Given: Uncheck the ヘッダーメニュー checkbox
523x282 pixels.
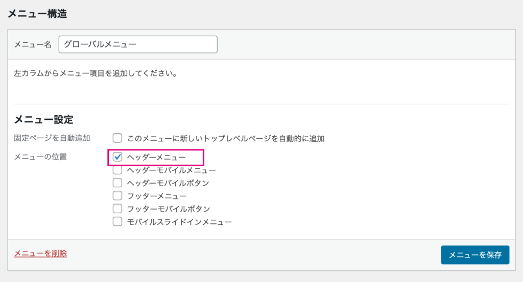Looking at the screenshot, I should click(x=117, y=157).
